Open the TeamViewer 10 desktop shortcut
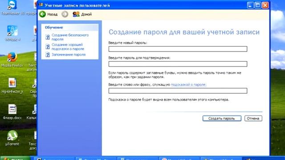The height and width of the screenshot is (160, 285). click(x=12, y=5)
